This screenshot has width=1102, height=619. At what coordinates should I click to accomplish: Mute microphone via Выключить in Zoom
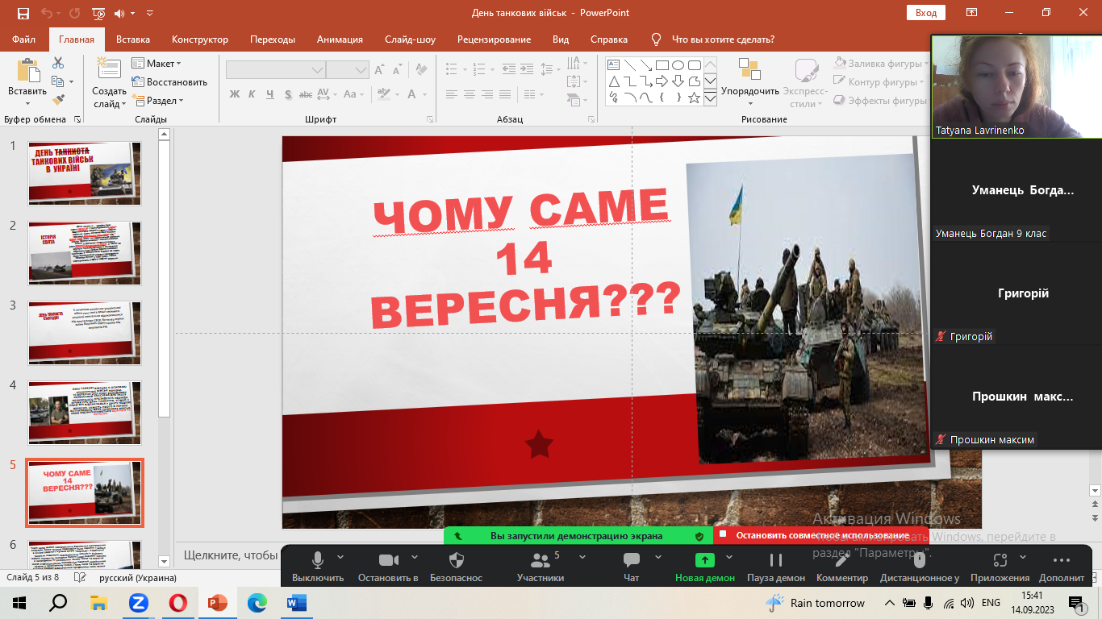pos(318,567)
